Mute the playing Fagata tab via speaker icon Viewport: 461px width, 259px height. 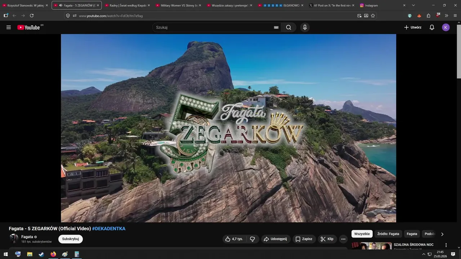click(x=61, y=5)
